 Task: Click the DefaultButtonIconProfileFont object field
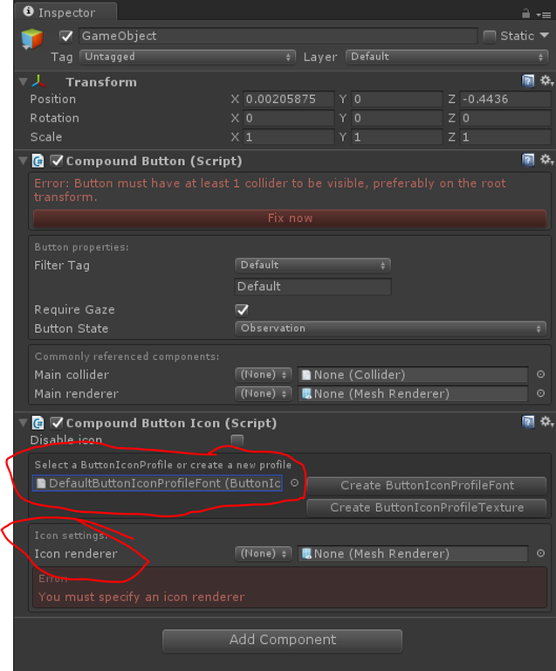tap(157, 483)
